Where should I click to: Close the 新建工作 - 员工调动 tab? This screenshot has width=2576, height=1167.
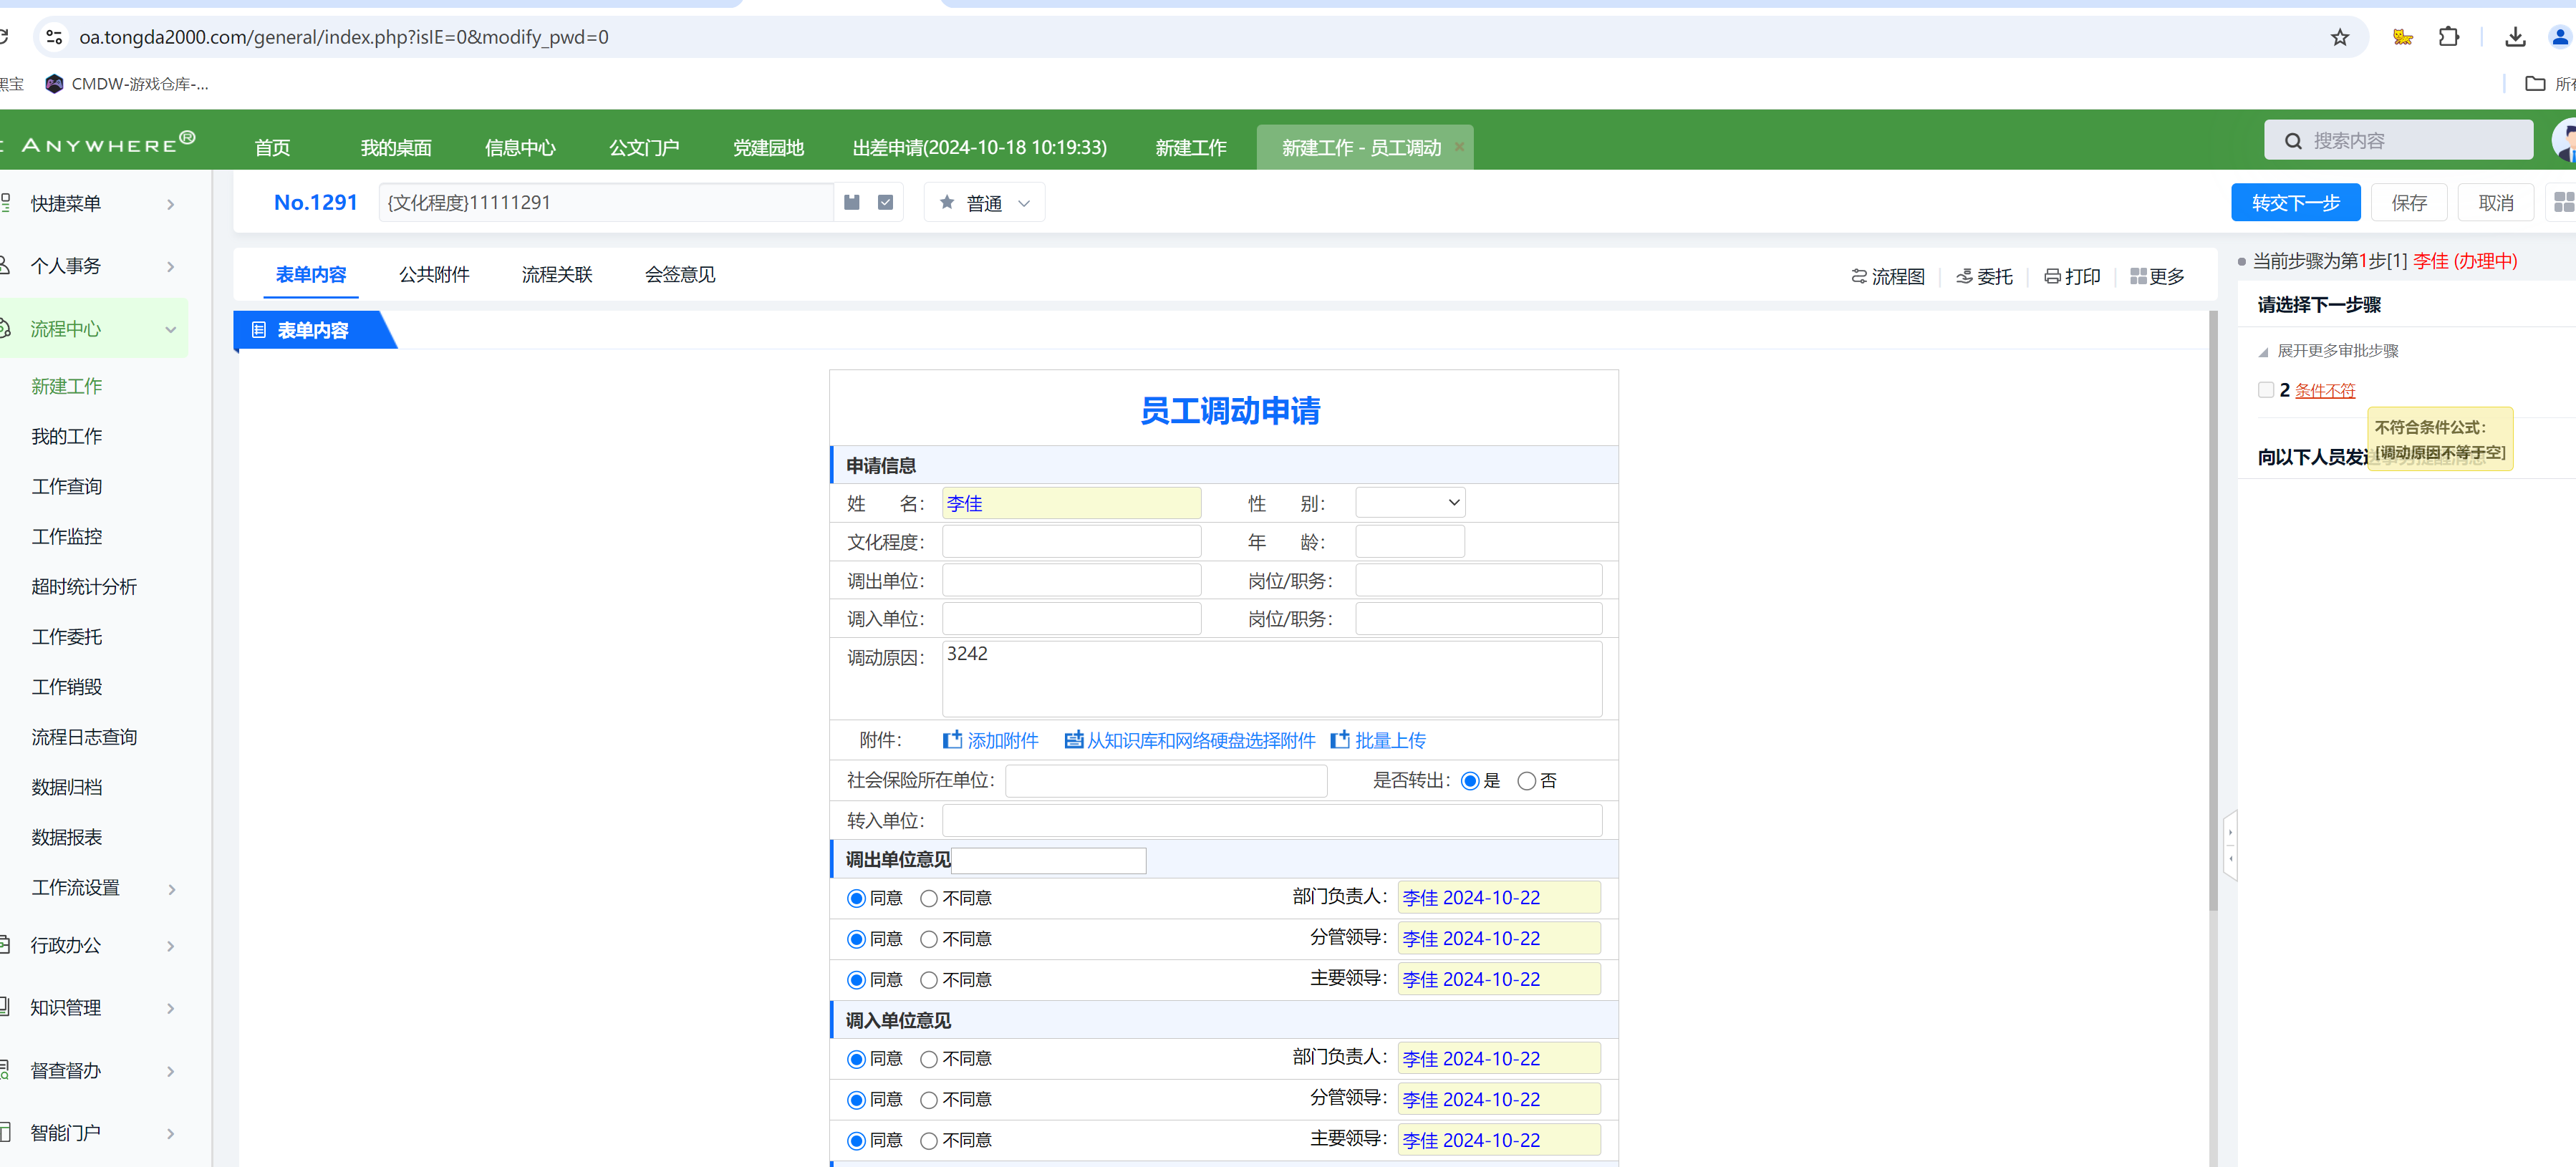(1459, 147)
